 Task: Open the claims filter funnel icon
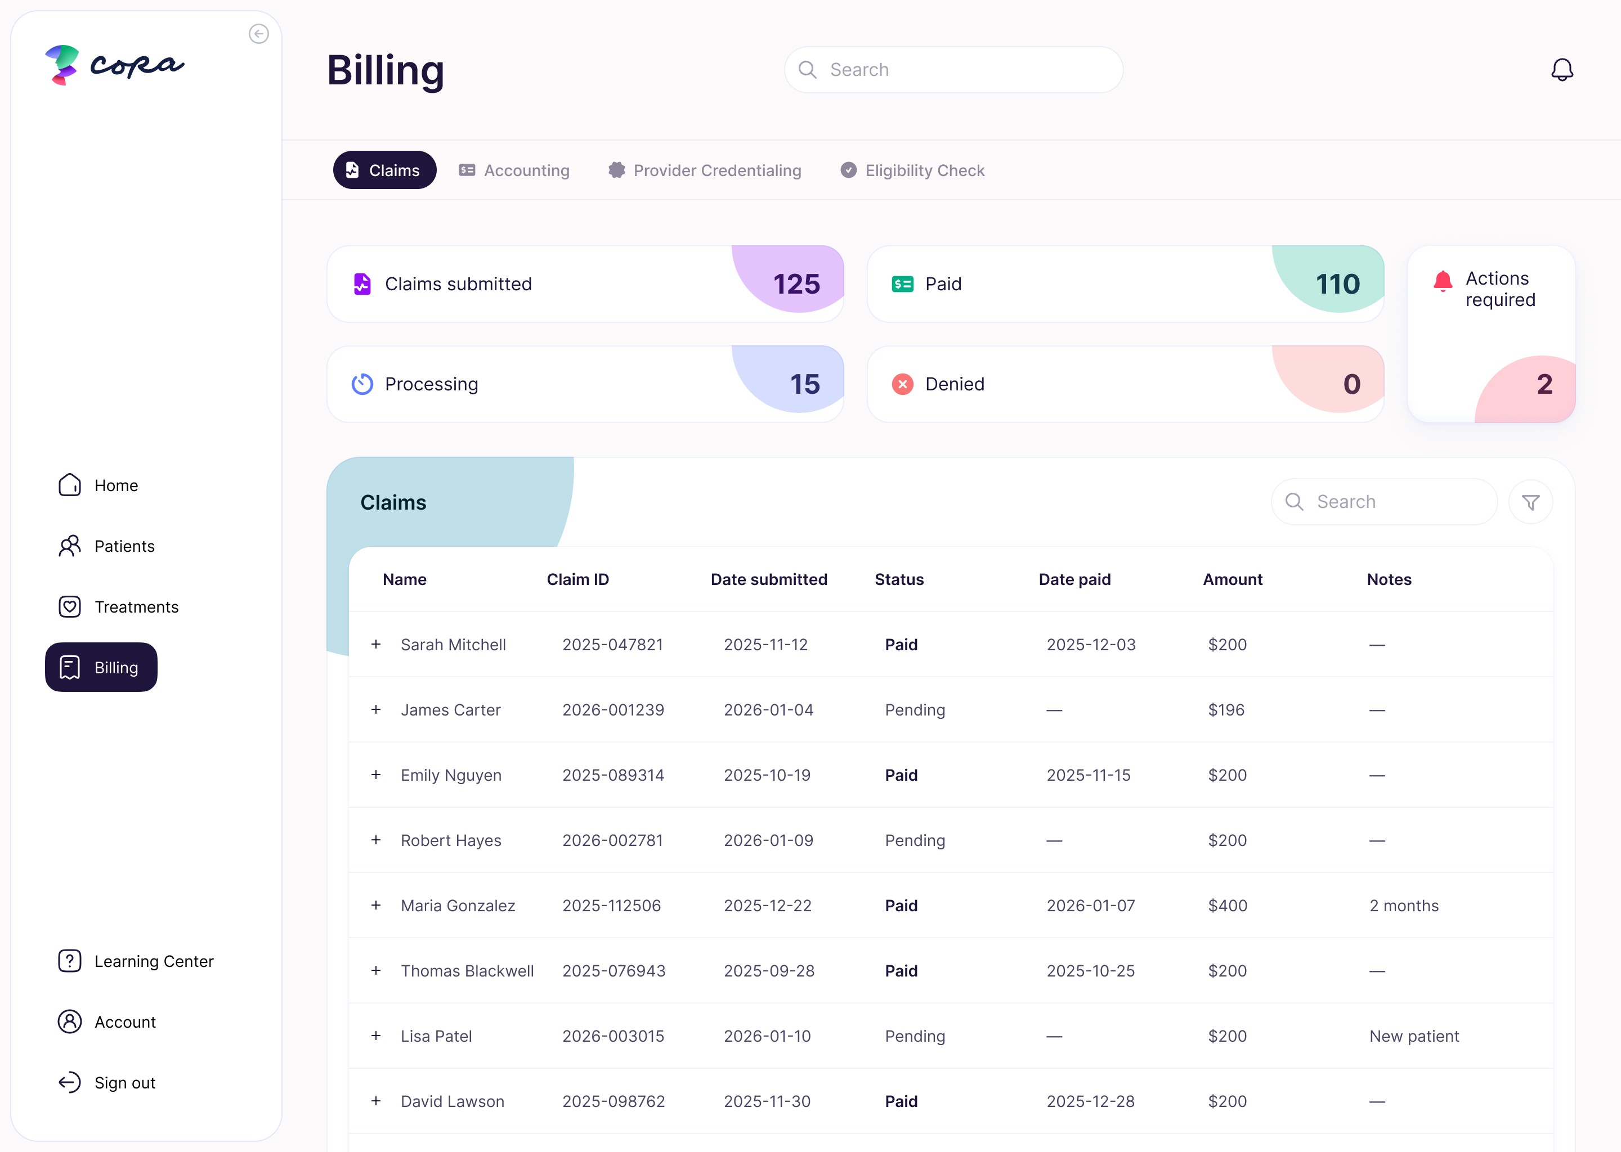point(1530,502)
